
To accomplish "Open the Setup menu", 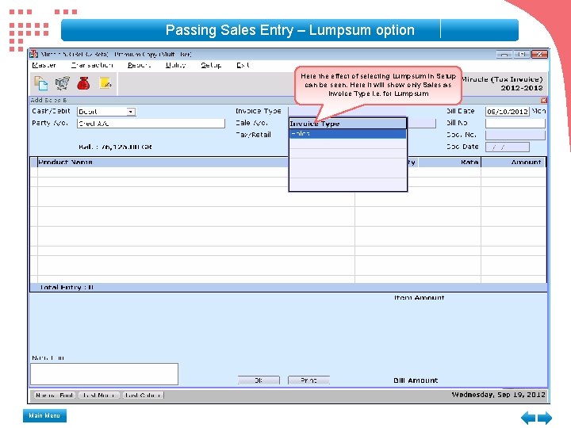I will coord(211,65).
